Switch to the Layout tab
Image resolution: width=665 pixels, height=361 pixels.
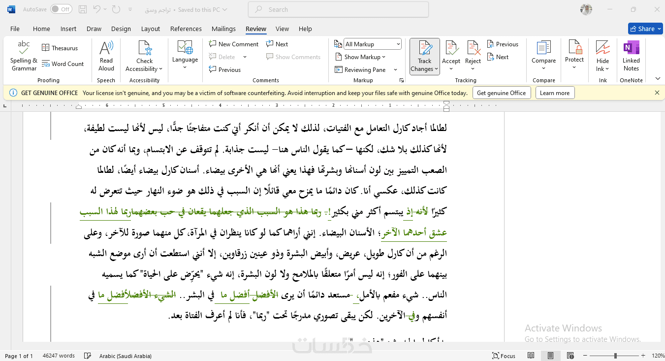[151, 29]
